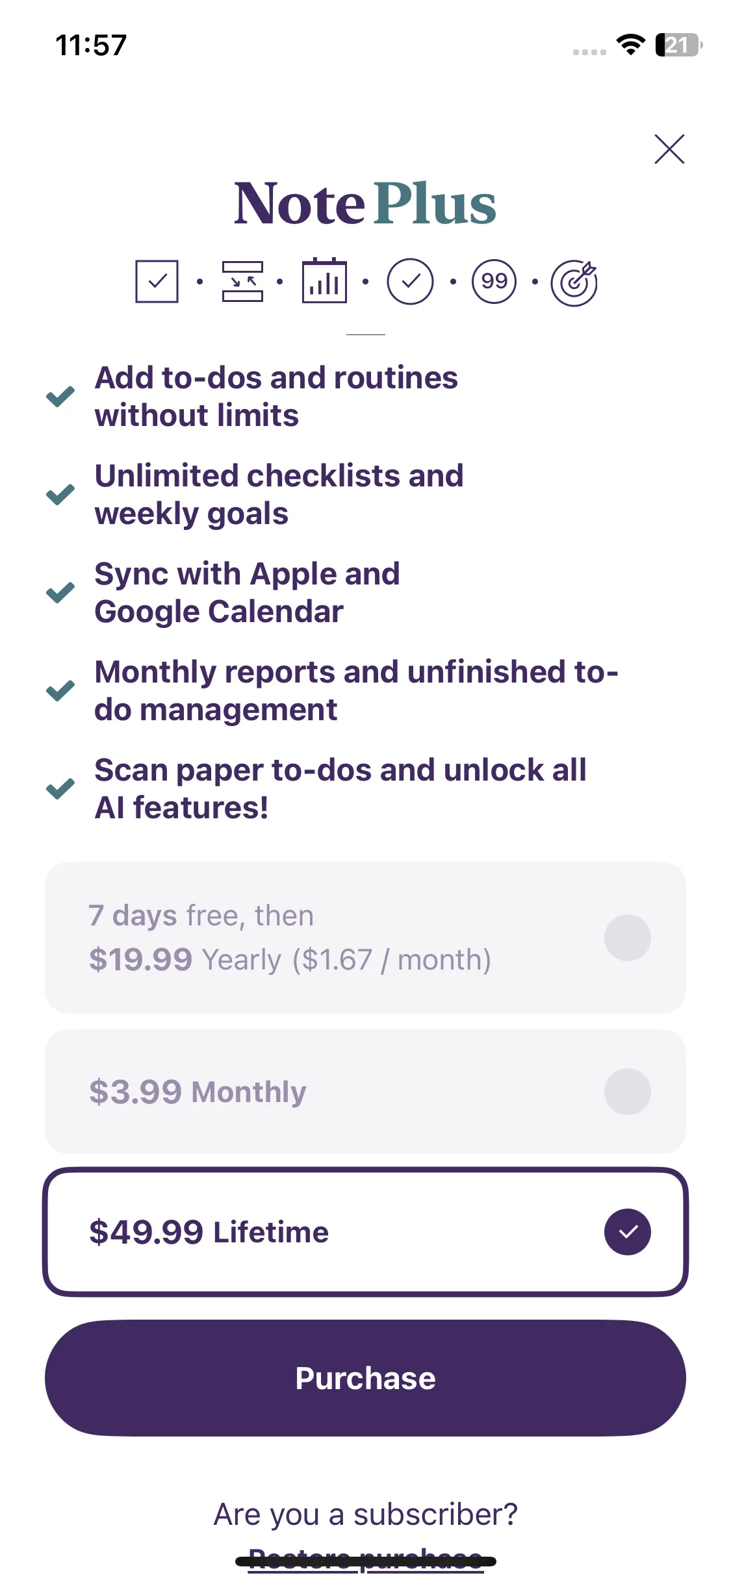Screen dimensions: 731x1582
Task: Tap the collapse rows routine icon
Action: click(242, 281)
